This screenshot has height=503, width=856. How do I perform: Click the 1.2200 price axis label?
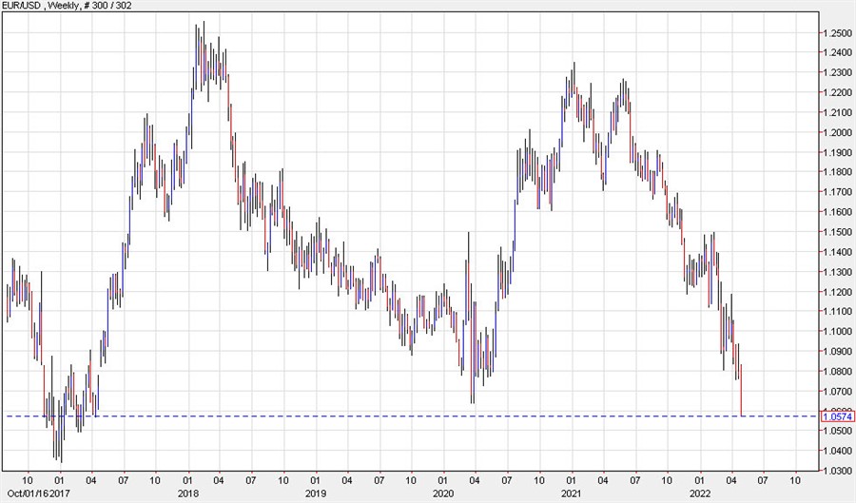coord(839,93)
